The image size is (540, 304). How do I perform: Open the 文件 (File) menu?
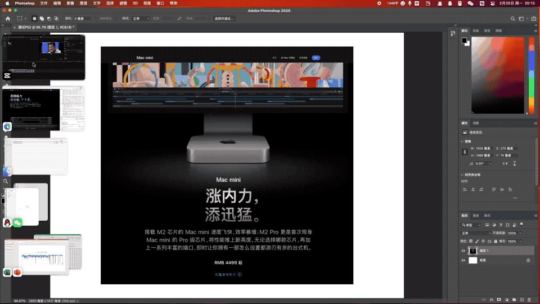point(44,3)
